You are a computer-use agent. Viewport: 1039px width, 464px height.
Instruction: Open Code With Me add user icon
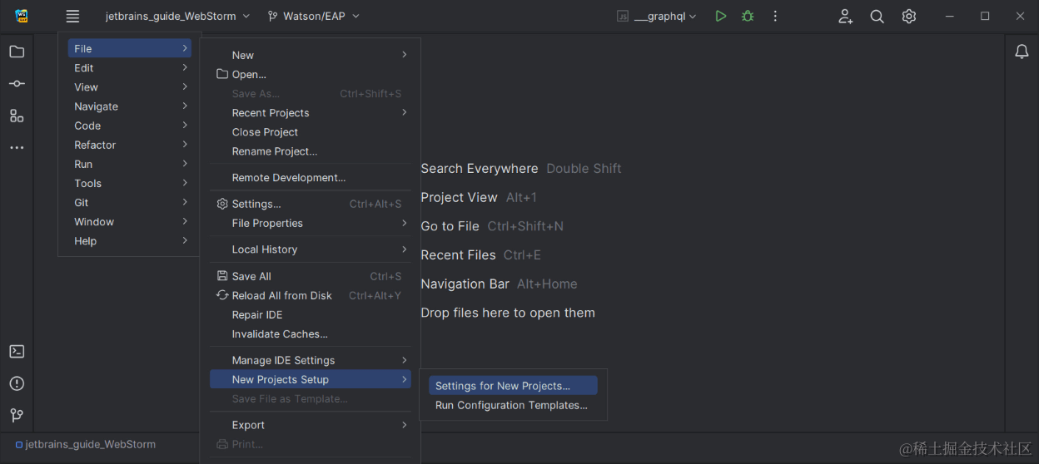[845, 16]
